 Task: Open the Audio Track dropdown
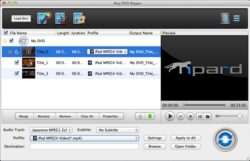(x=51, y=130)
